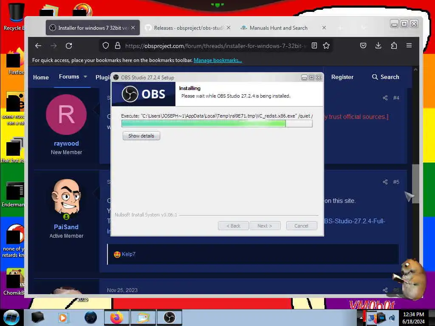Share post #4 via share icon

385,98
